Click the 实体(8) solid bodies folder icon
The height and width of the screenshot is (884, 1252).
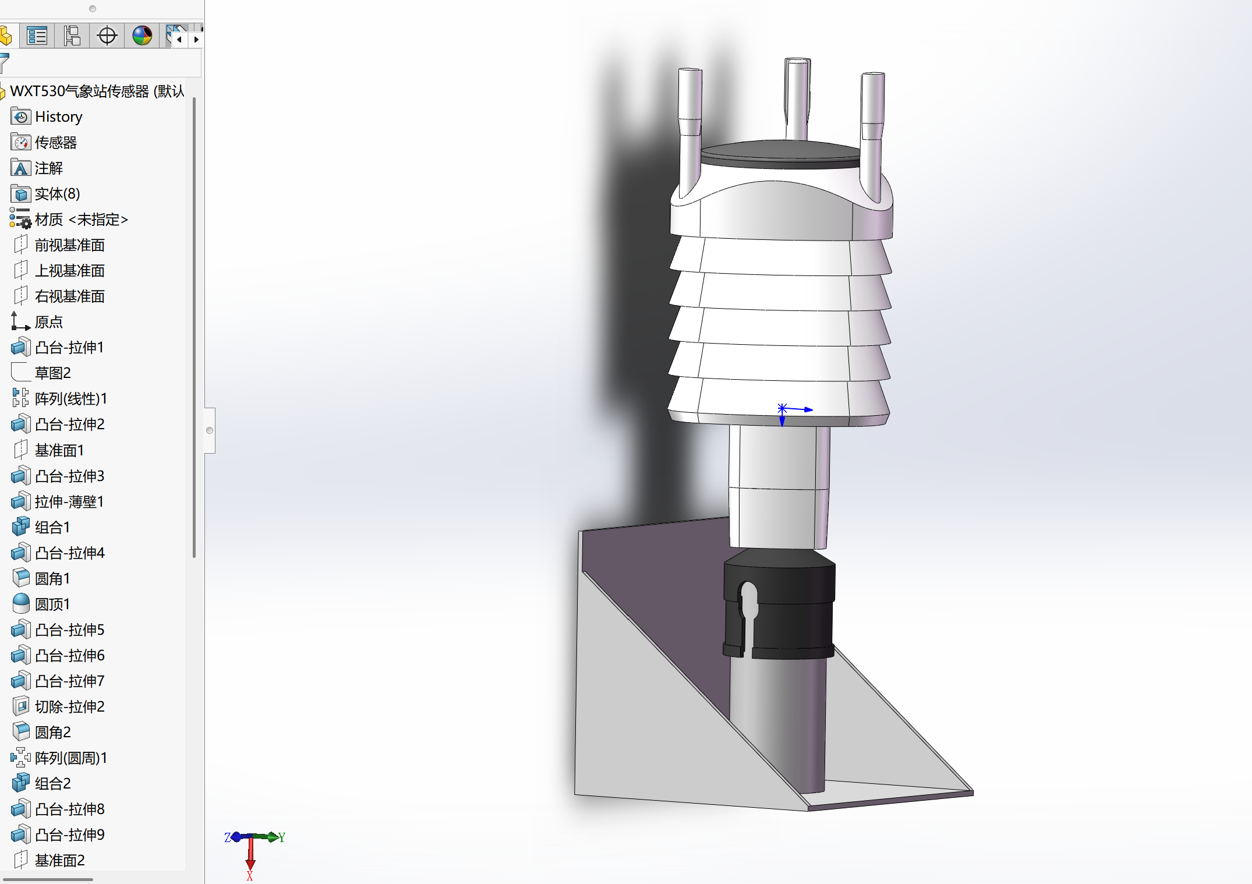21,193
